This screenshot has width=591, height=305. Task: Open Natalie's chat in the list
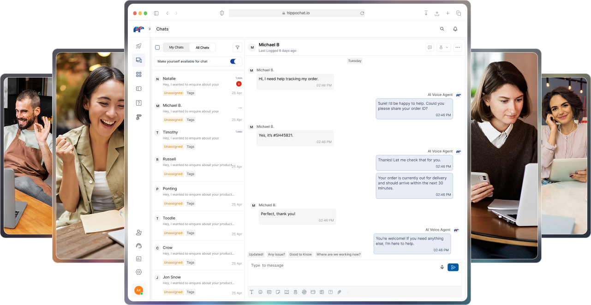(x=198, y=85)
